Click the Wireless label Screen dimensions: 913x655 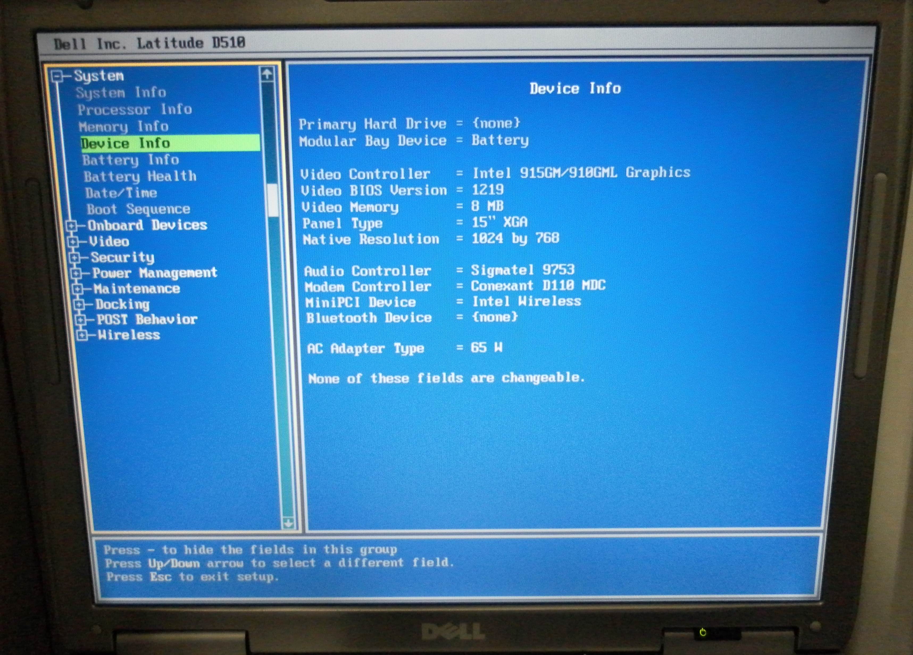(129, 335)
